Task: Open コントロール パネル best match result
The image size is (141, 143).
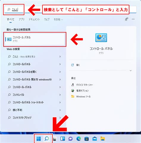Action: [x=35, y=39]
